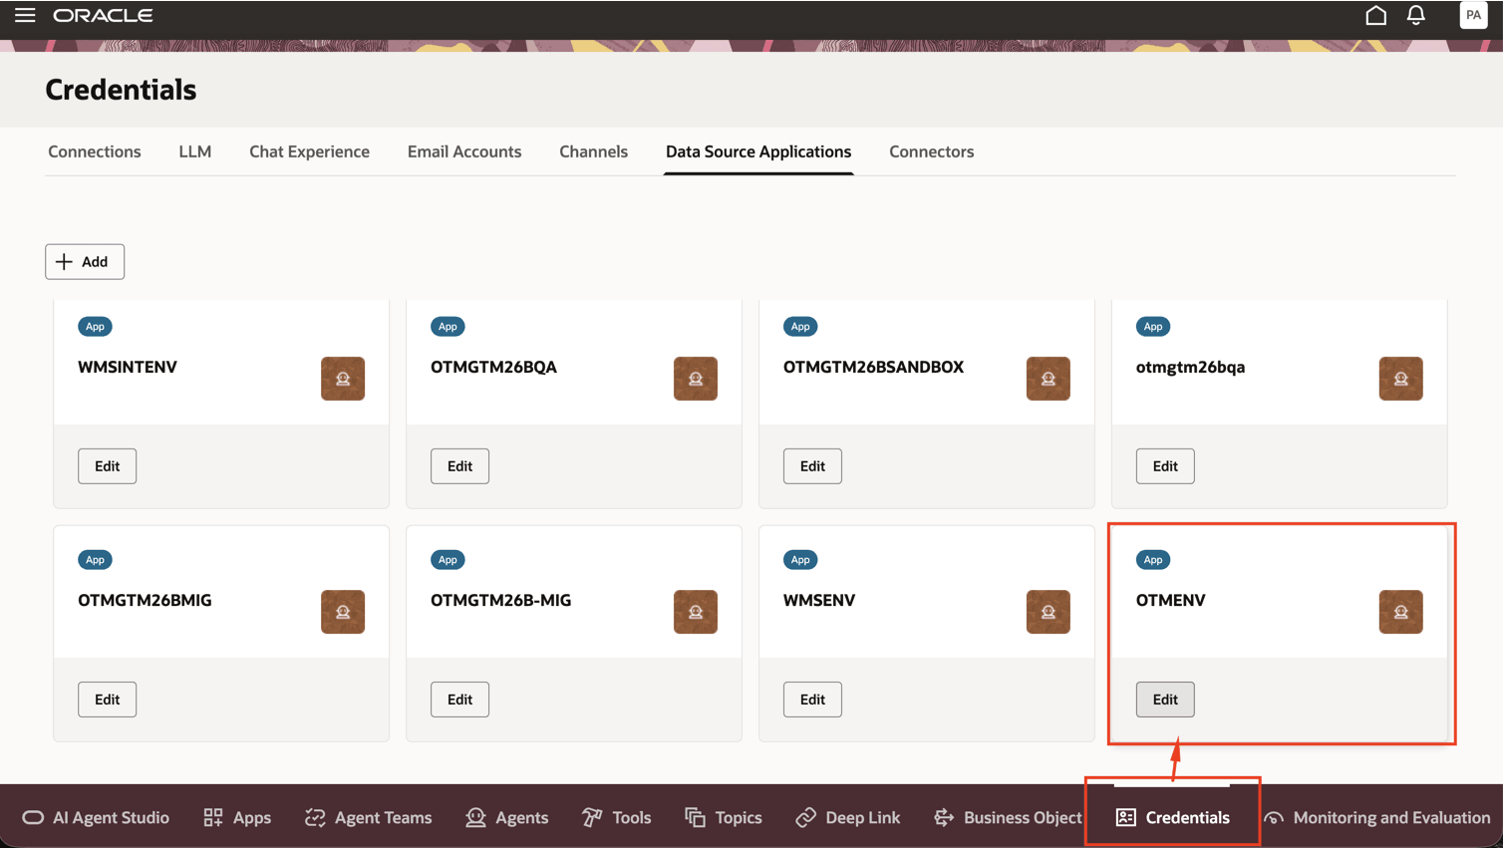Open the Email Accounts tab

464,151
